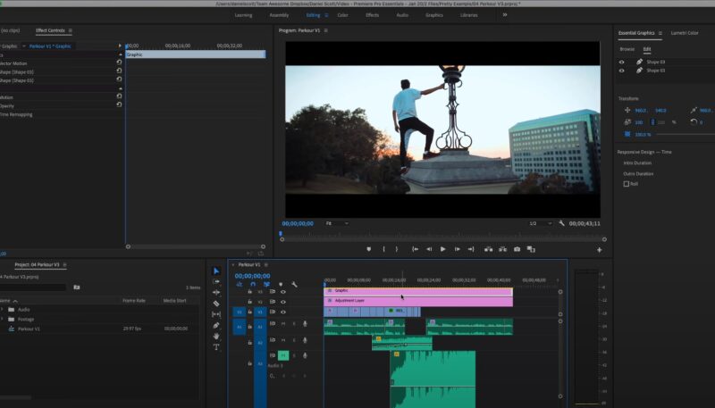The image size is (715, 408).
Task: Open Parkour V1 sequence tab menu
Action: [266, 264]
